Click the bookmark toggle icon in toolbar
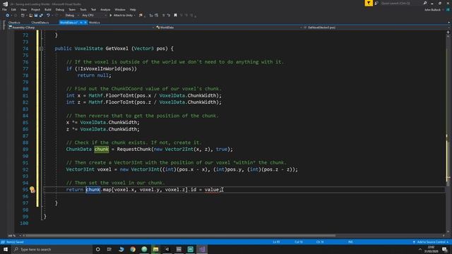Screen dimensions: 452x254 click(175, 16)
